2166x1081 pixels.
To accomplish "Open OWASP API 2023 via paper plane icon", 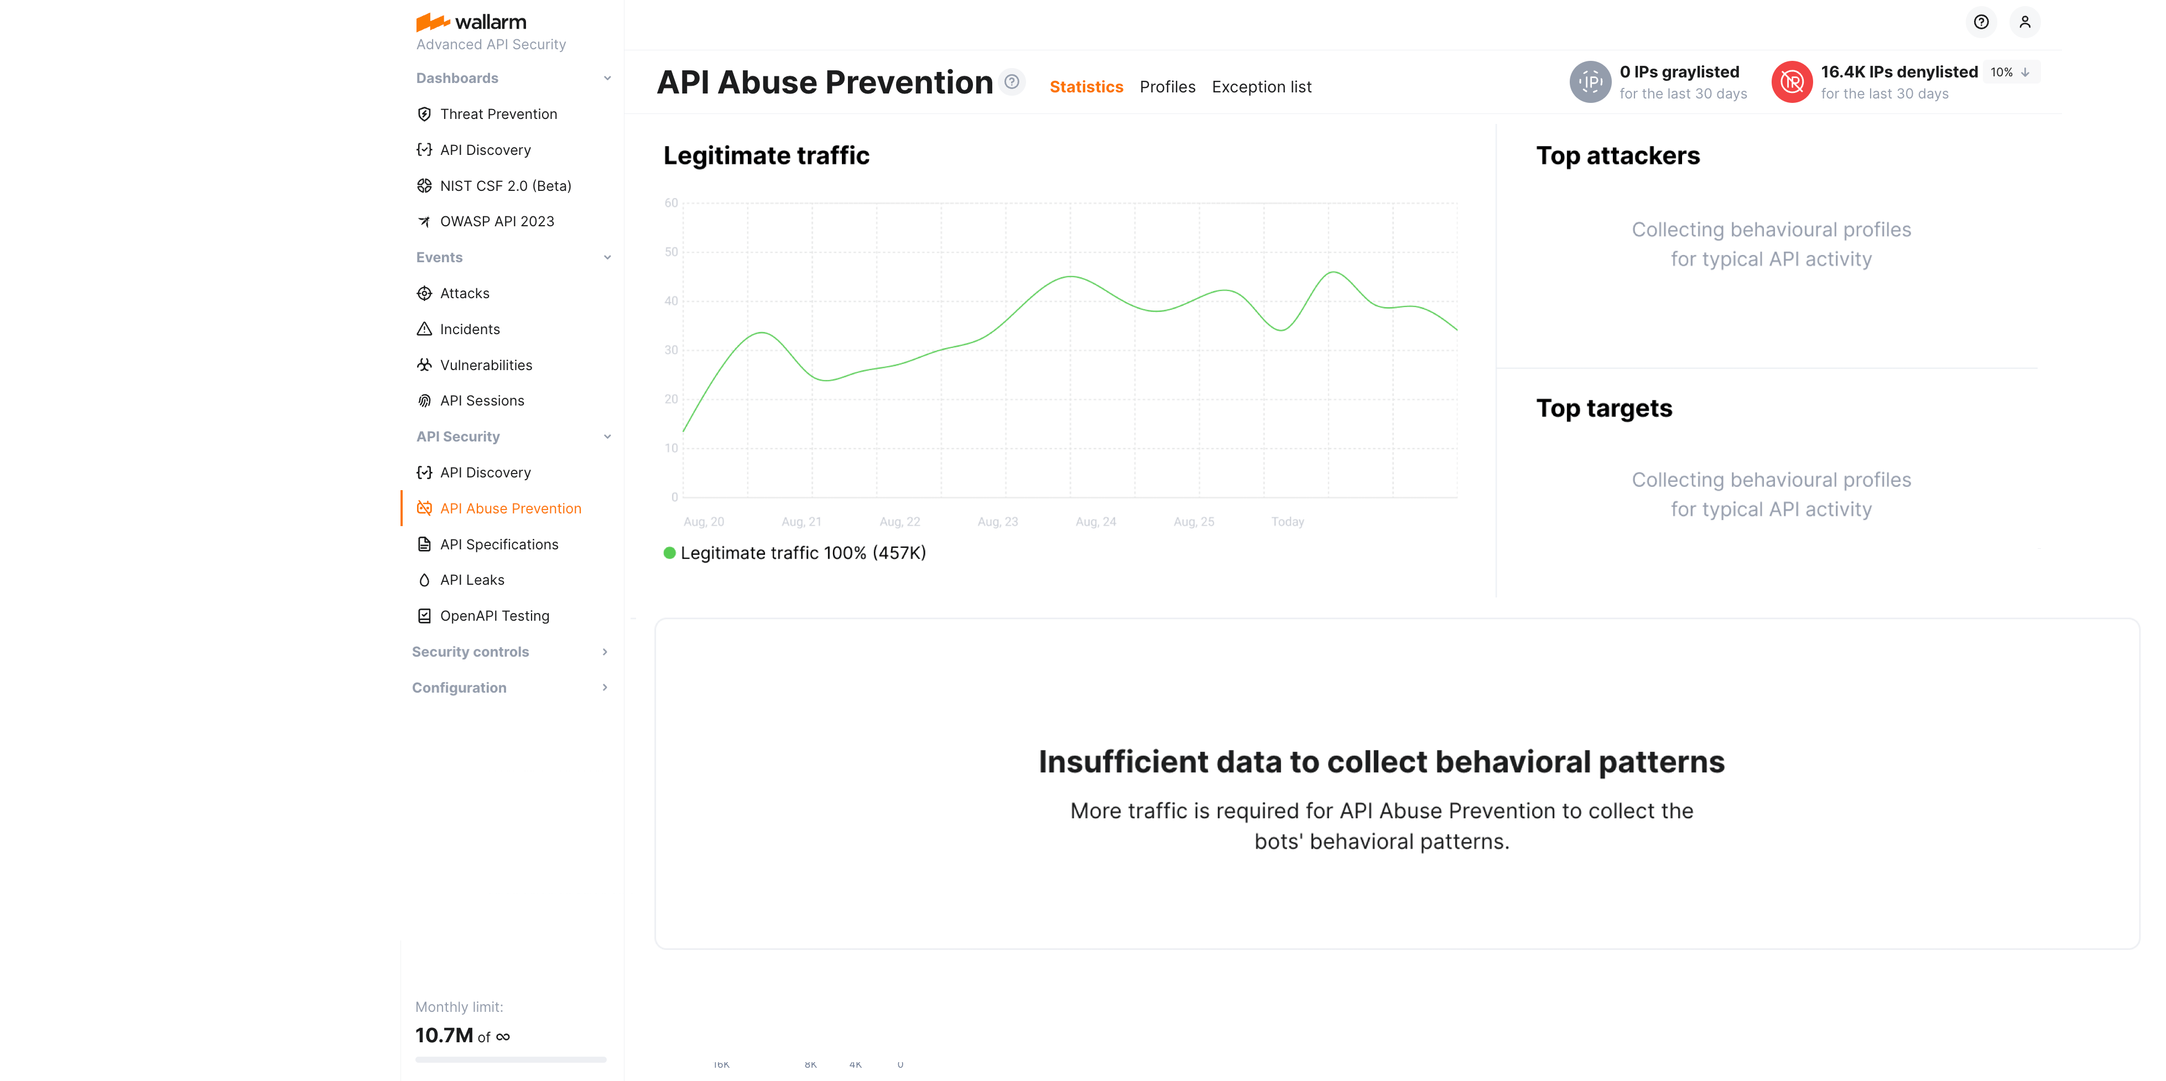I will point(425,220).
